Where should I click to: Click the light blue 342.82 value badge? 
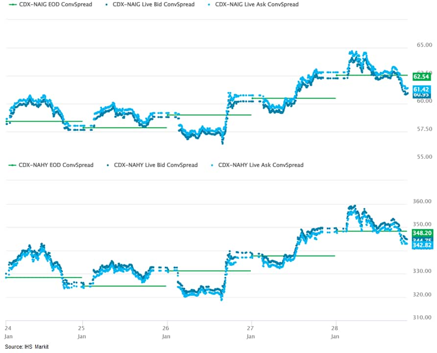click(x=421, y=245)
